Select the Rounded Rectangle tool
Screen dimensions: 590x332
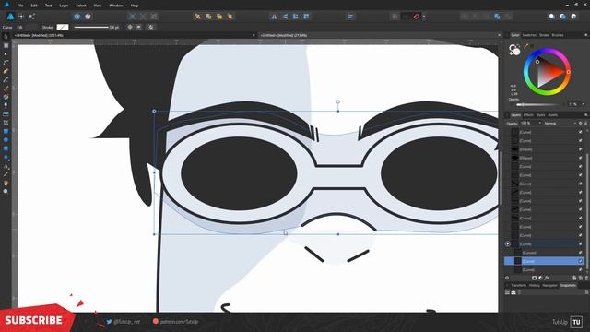click(x=6, y=148)
